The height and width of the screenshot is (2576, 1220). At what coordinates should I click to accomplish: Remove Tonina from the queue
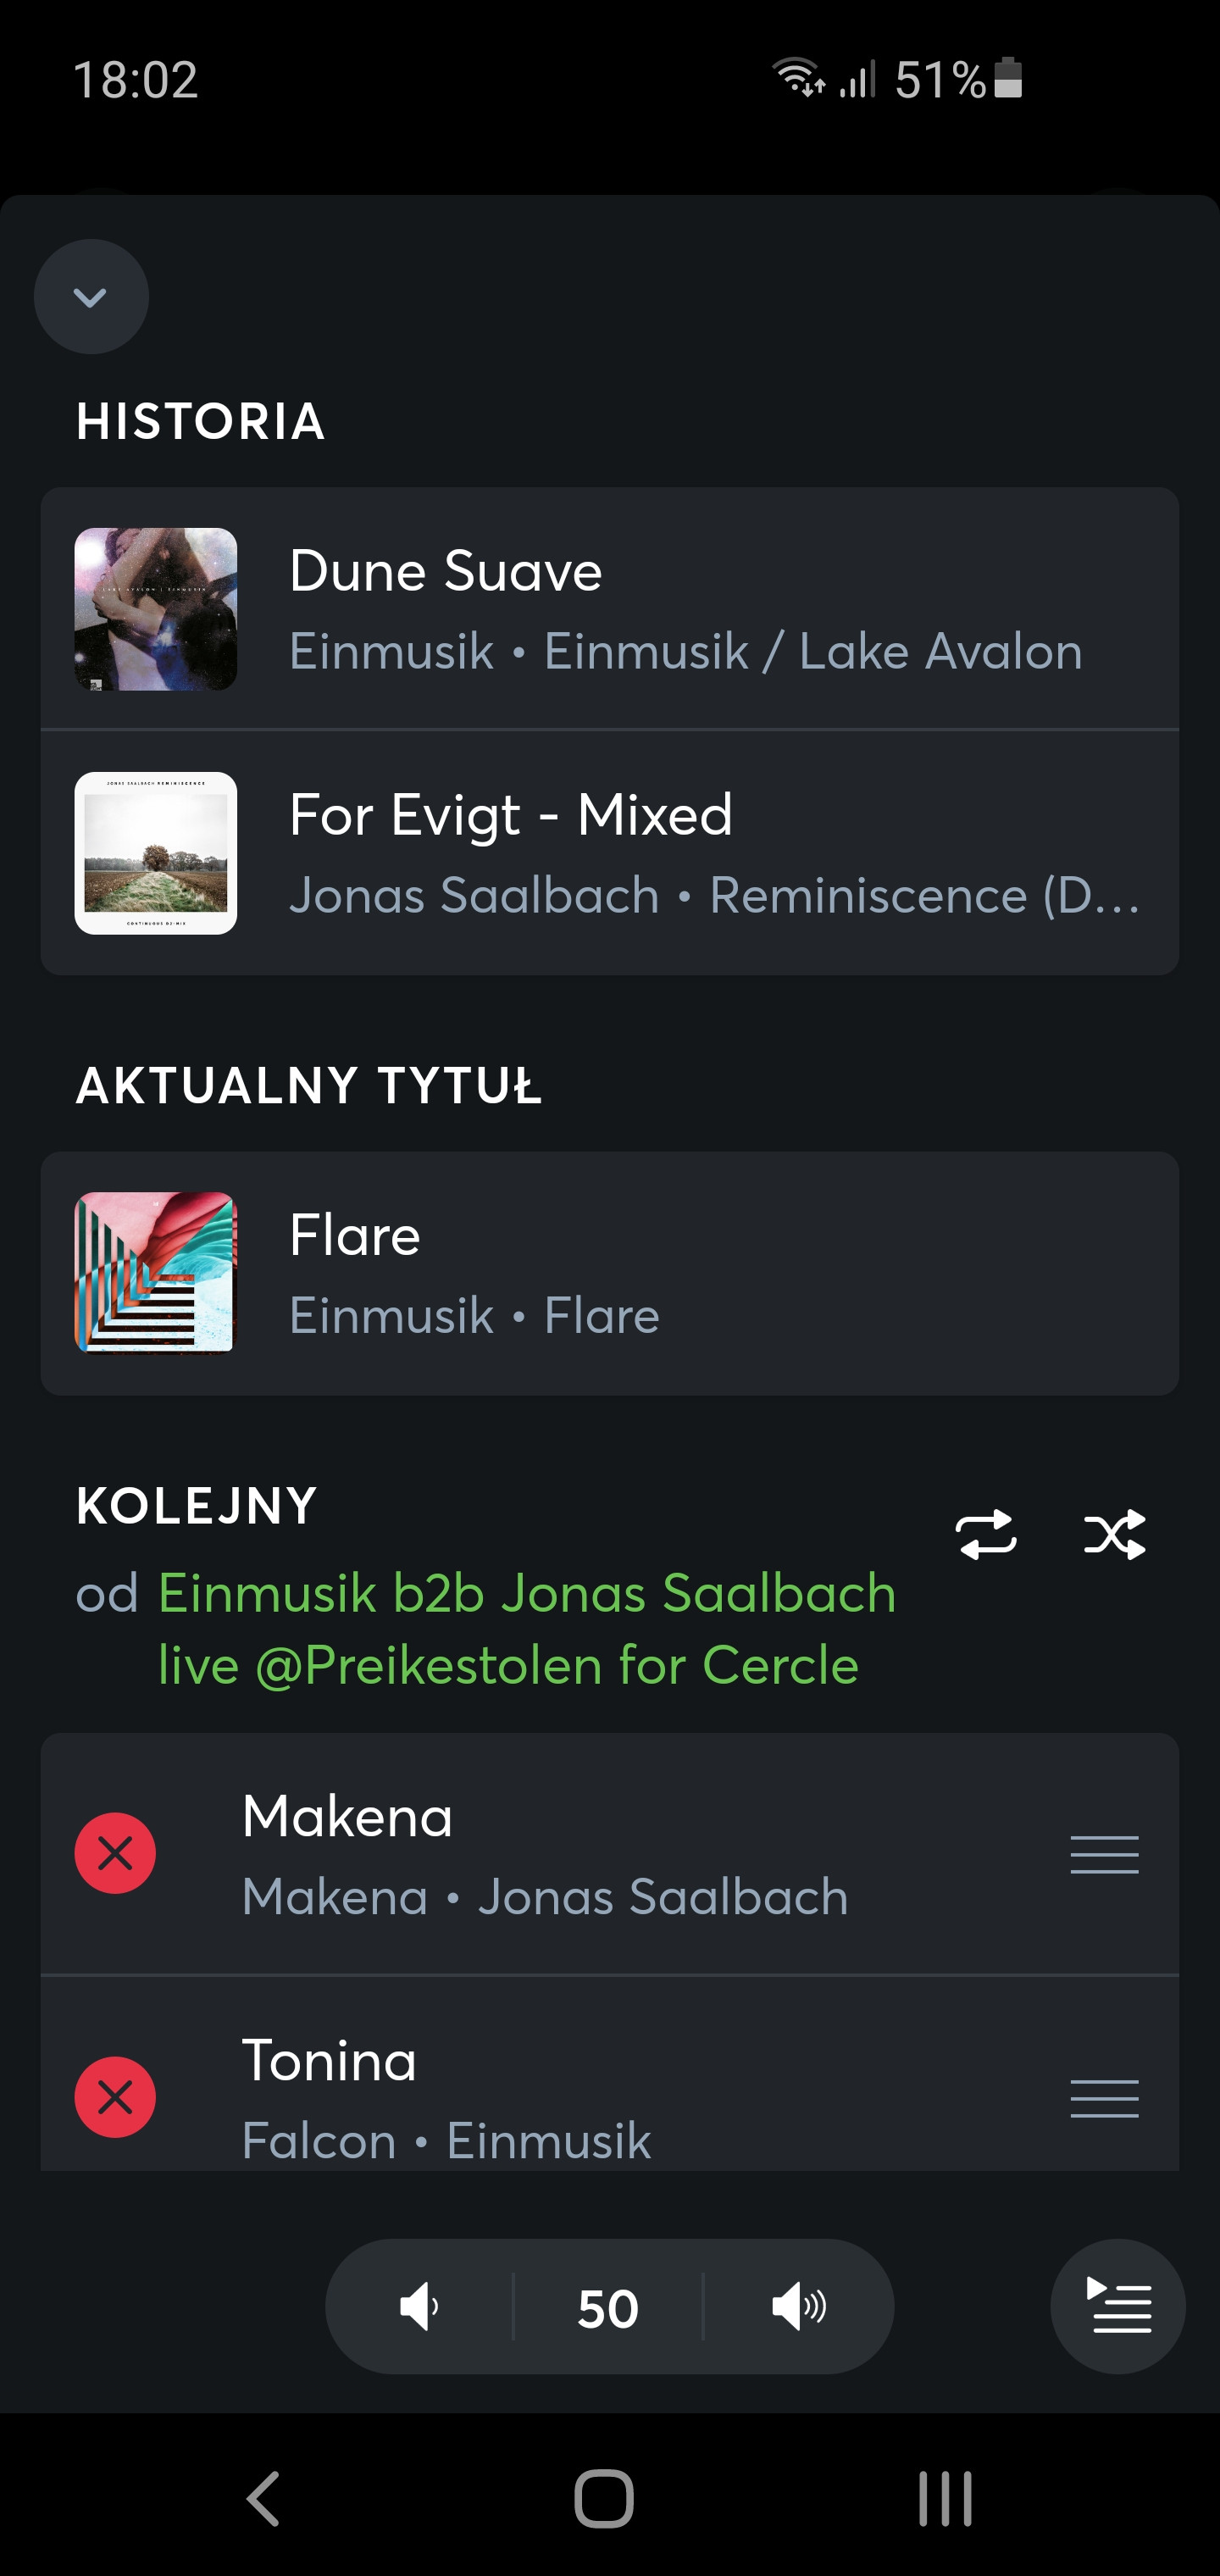pyautogui.click(x=115, y=2097)
